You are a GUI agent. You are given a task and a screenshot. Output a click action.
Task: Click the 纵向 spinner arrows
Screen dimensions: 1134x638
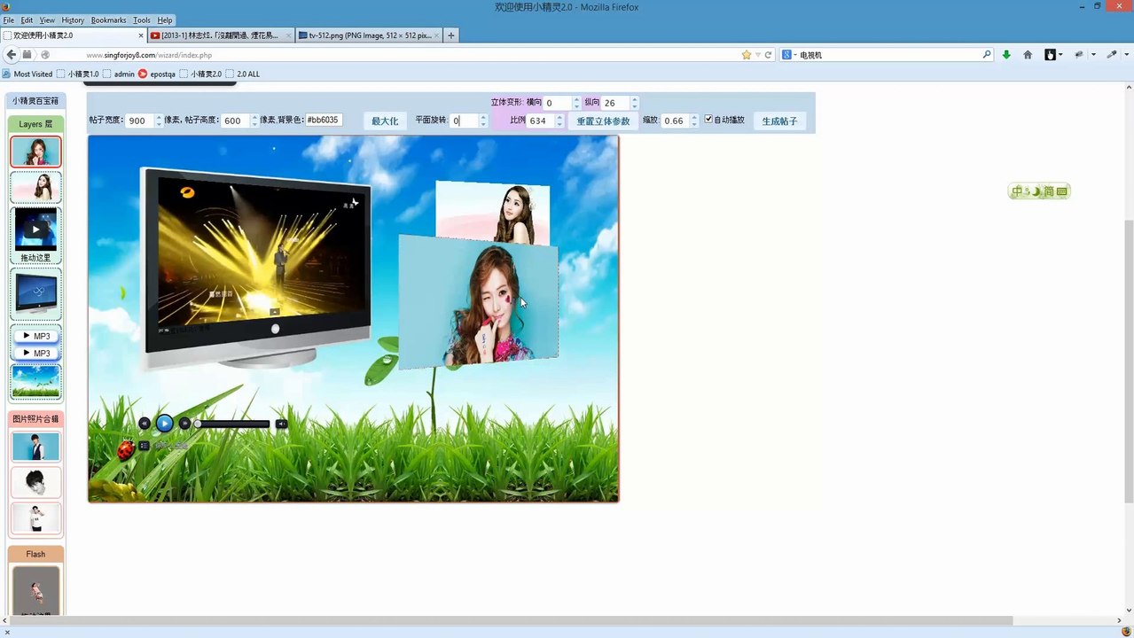tap(634, 103)
